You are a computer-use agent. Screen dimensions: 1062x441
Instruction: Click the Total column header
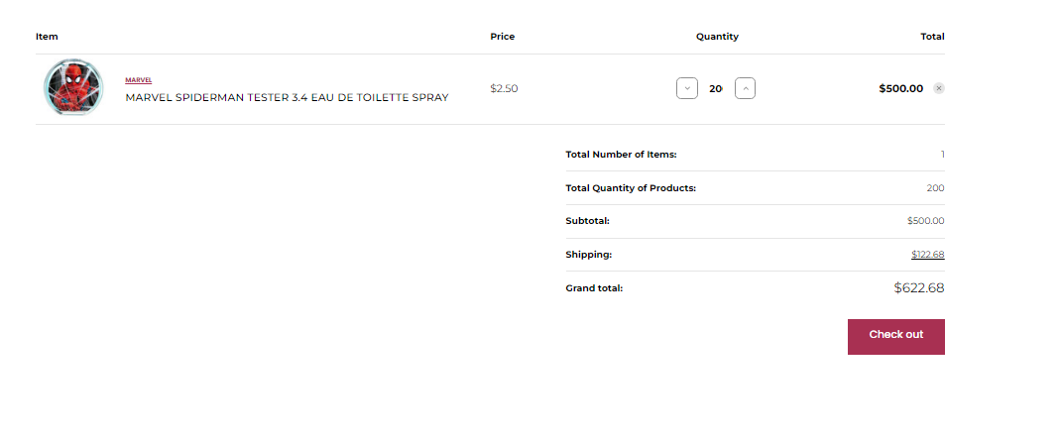pos(933,37)
